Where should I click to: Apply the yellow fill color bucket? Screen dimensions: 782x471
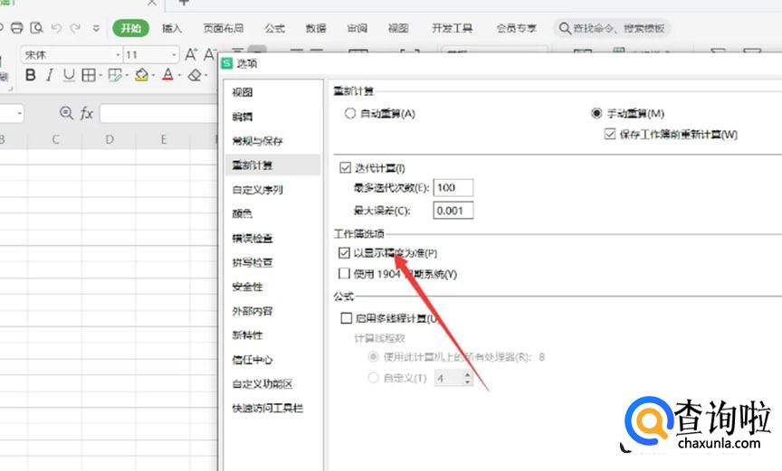click(x=141, y=75)
